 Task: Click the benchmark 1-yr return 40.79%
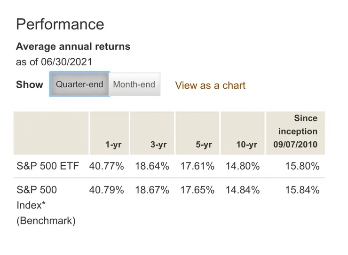point(107,190)
